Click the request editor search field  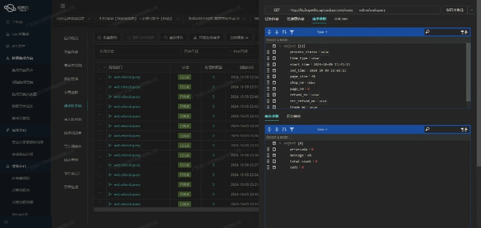(444, 32)
